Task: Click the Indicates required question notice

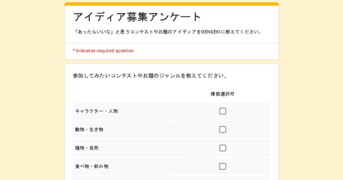Action: click(x=103, y=51)
